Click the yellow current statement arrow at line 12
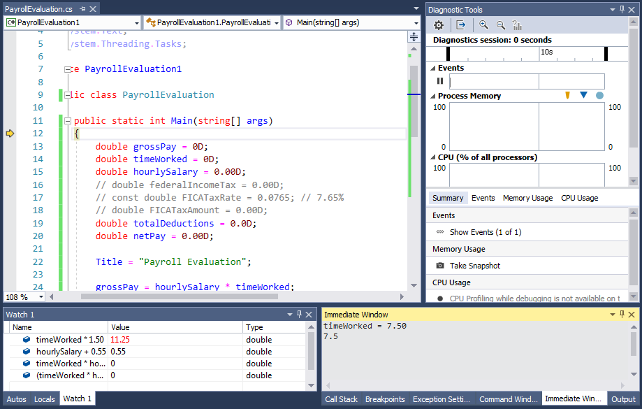 coord(10,134)
